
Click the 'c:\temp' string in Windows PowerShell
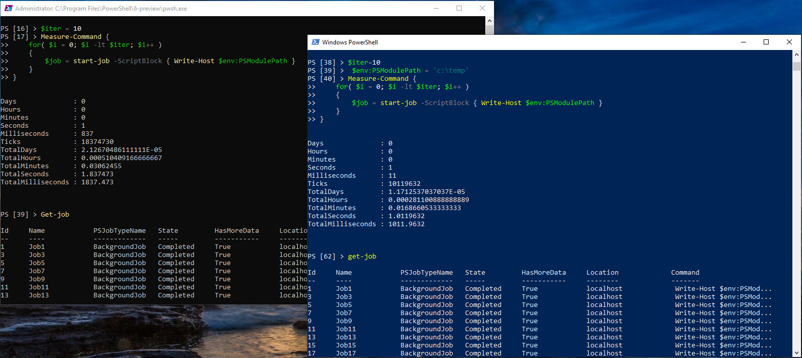[451, 71]
